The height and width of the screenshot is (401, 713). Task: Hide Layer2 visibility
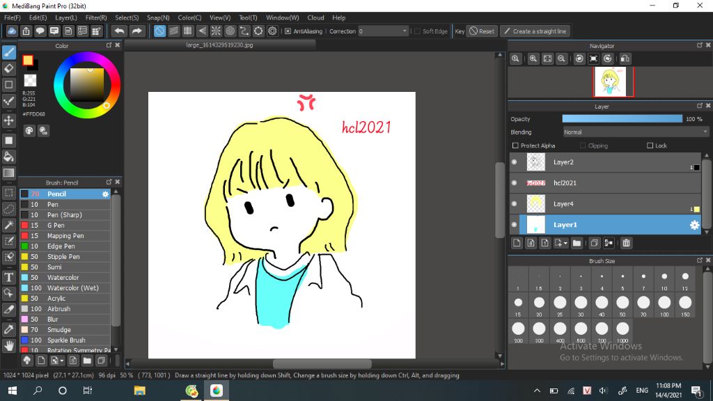515,162
